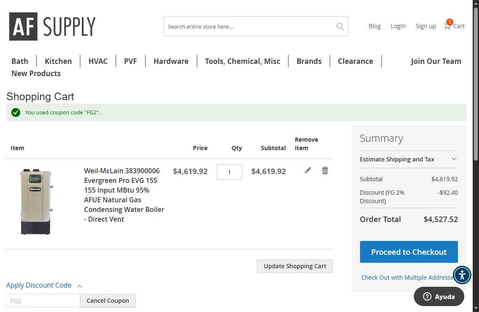Viewport: 479px width, 312px height.
Task: Open the HVAC category menu
Action: [98, 61]
